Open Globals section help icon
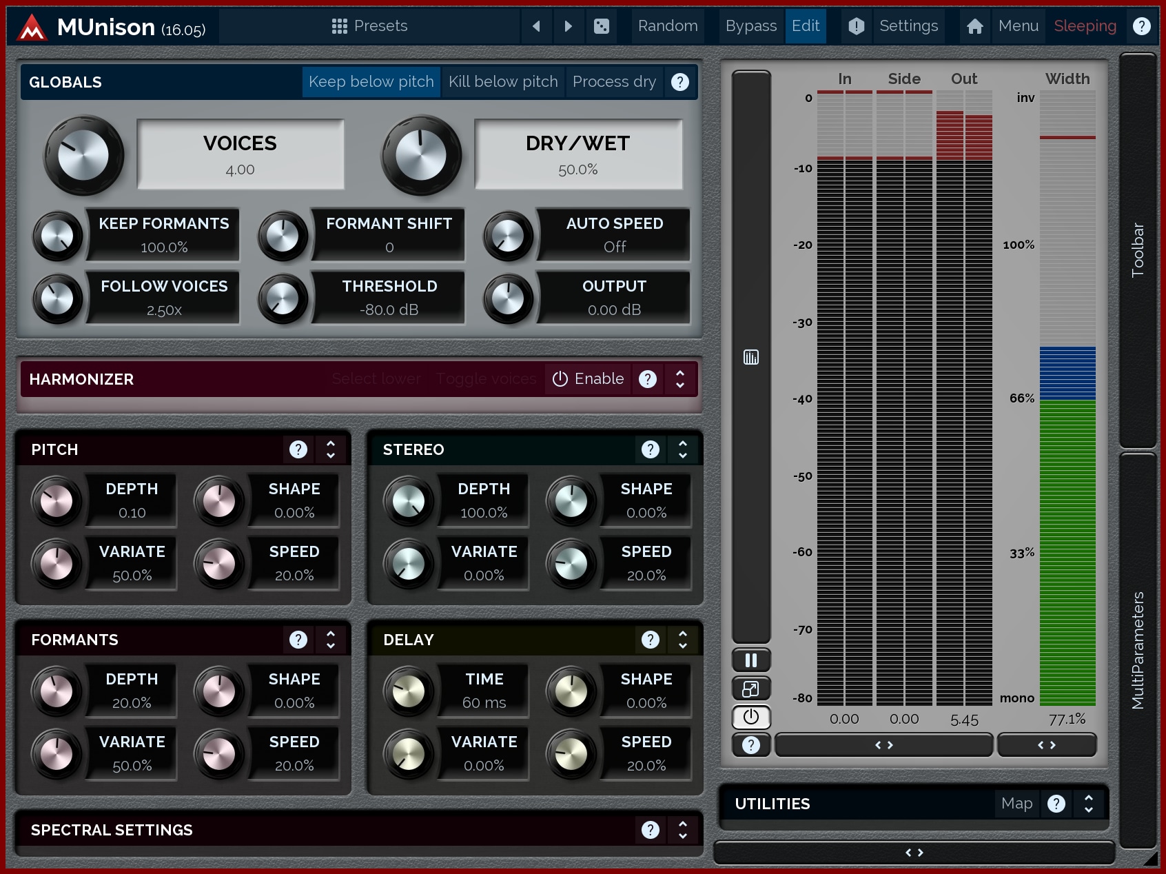The height and width of the screenshot is (874, 1166). tap(680, 82)
